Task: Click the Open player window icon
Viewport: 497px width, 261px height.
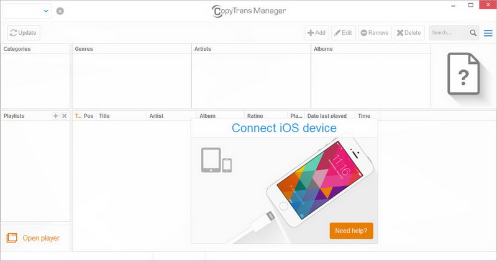Action: tap(12, 237)
